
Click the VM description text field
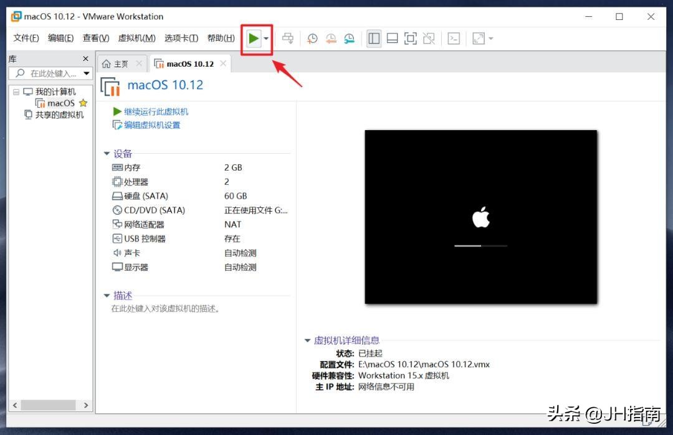tap(166, 309)
